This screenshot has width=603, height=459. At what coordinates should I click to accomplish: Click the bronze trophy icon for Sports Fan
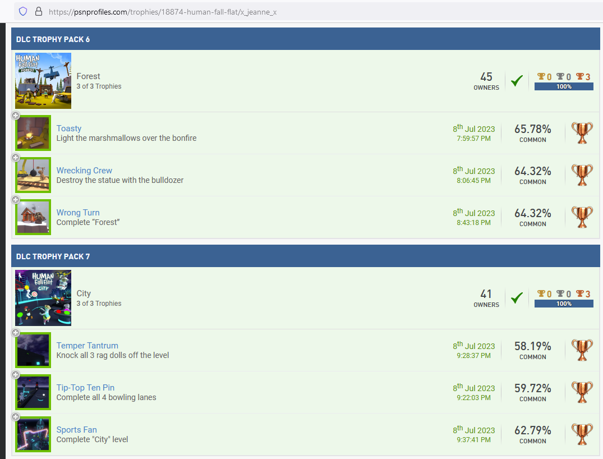pos(582,434)
